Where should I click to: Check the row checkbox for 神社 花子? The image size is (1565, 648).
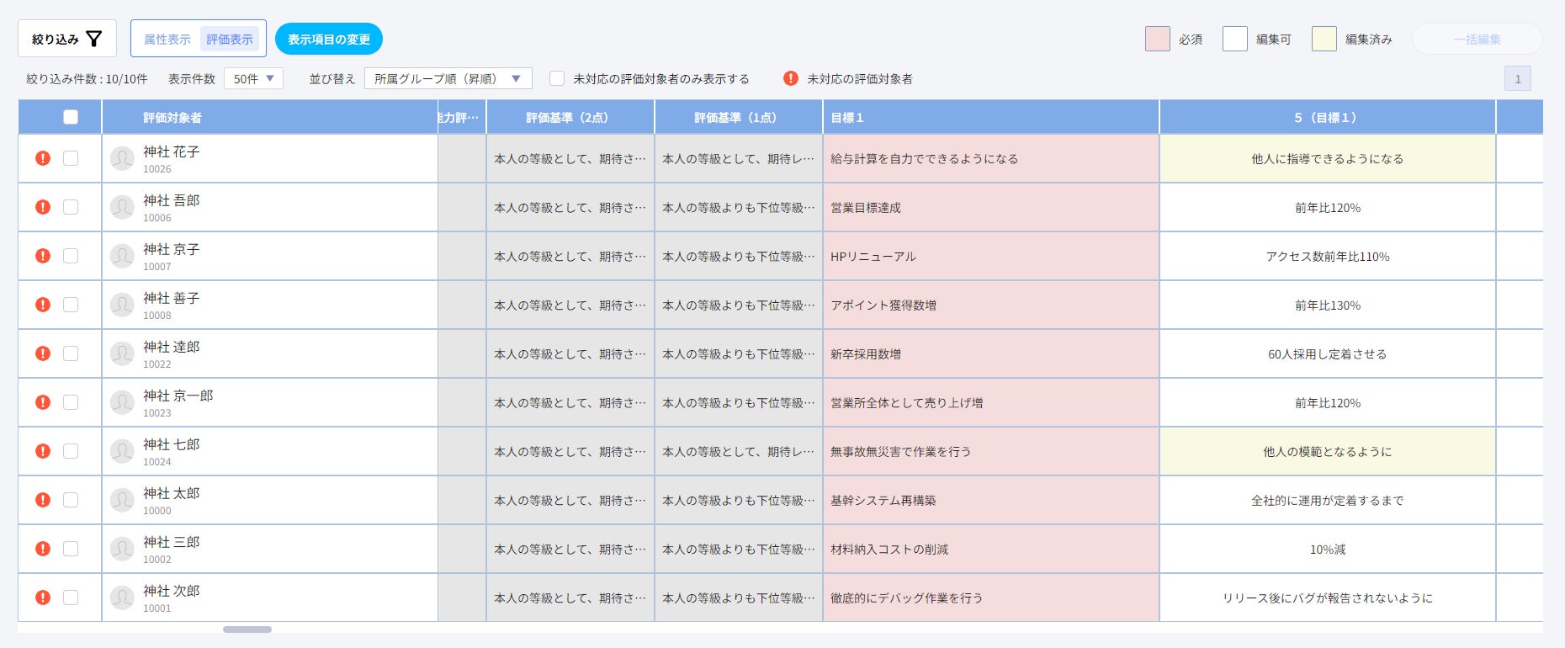pos(71,158)
